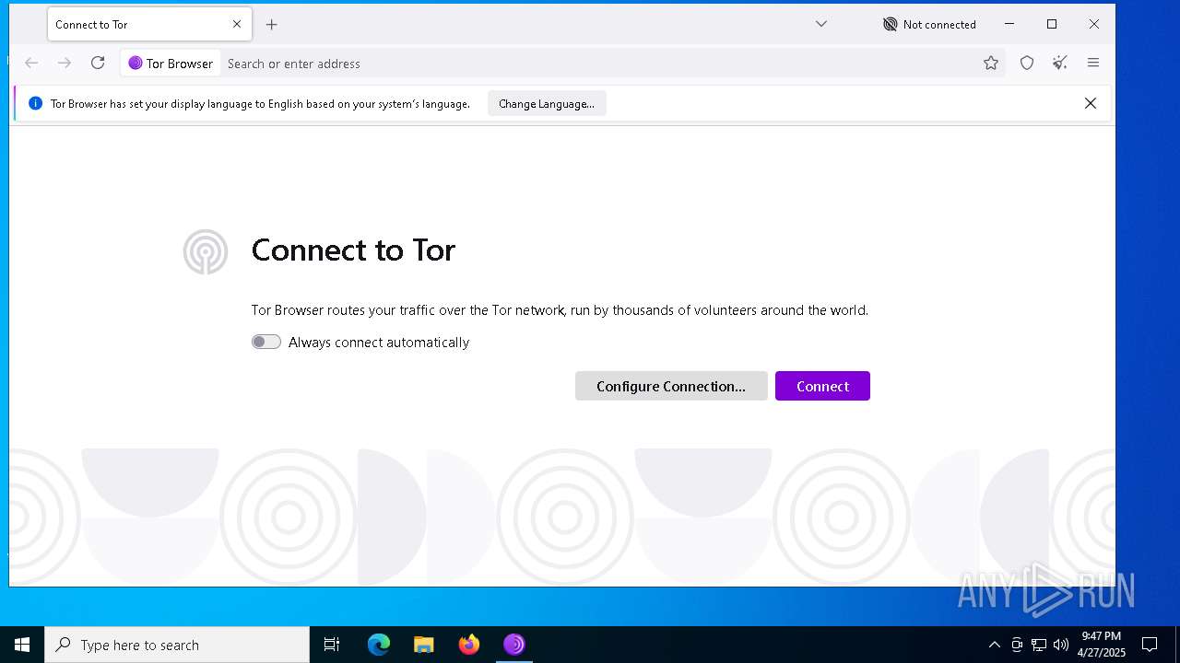Open a new tab with plus button

pyautogui.click(x=271, y=25)
